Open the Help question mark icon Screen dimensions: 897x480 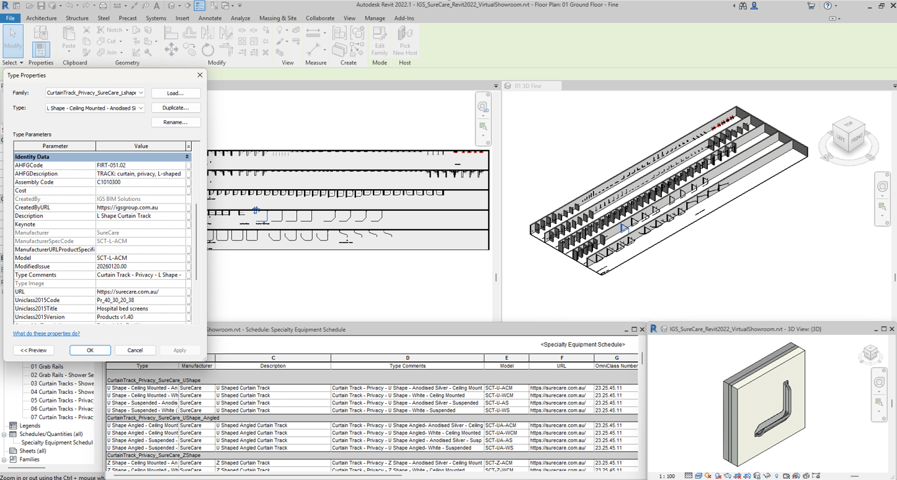pos(828,6)
